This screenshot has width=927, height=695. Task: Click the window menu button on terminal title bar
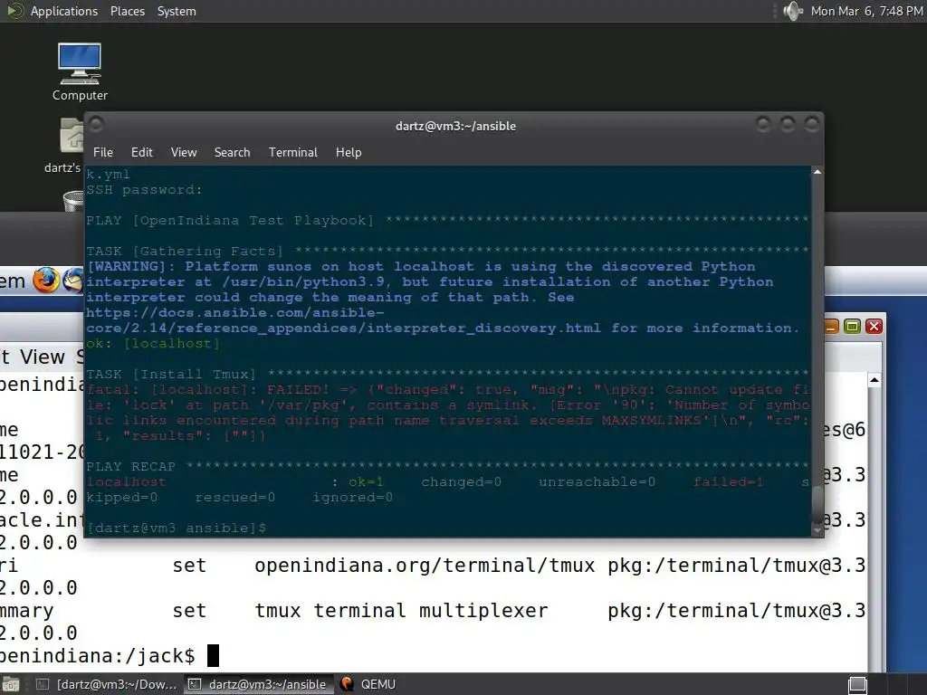point(96,125)
